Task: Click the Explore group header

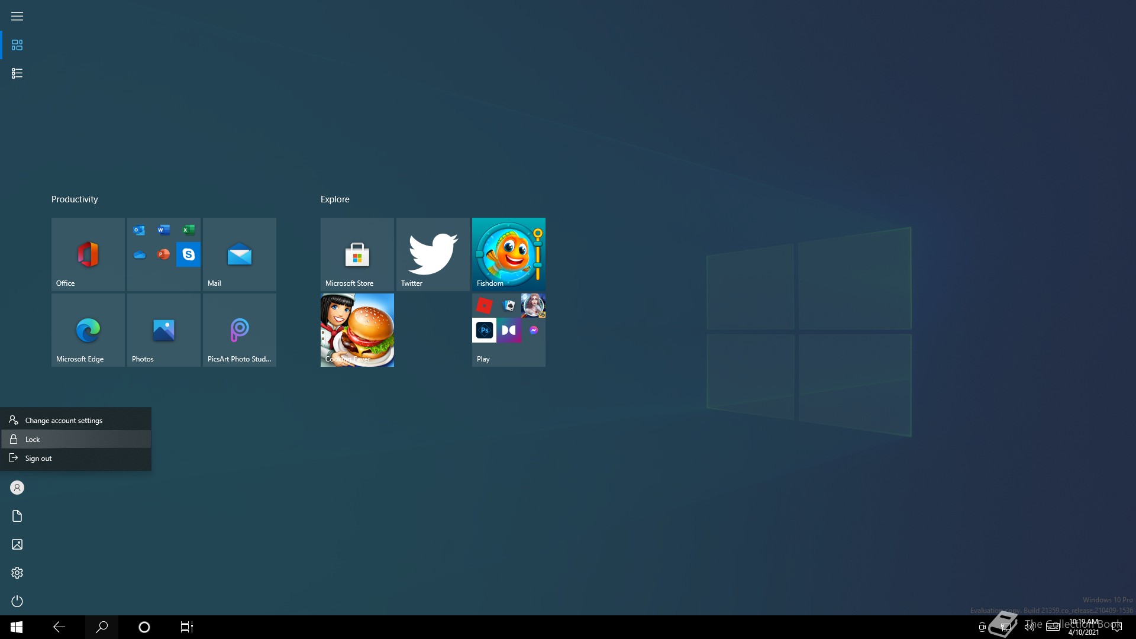Action: coord(335,199)
